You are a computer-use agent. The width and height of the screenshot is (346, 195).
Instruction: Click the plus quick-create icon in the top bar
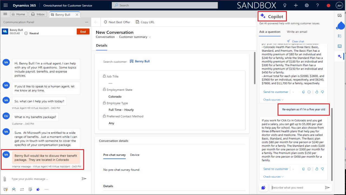click(x=296, y=5)
